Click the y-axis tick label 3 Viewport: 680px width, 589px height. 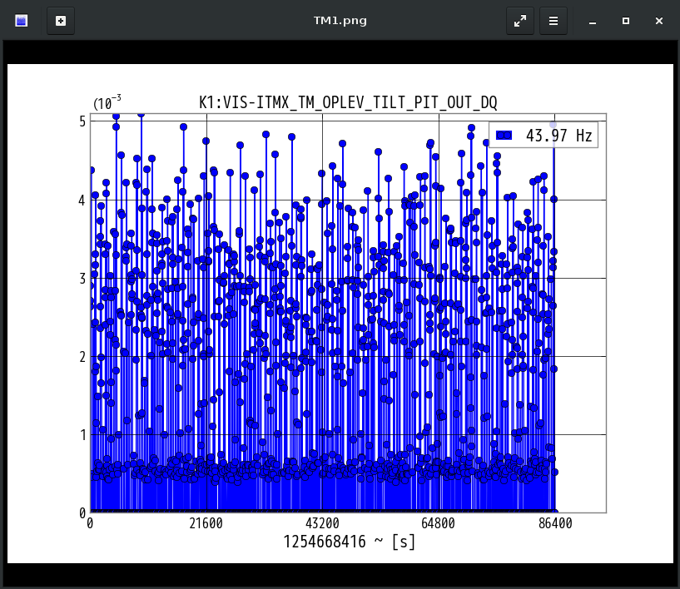(x=82, y=278)
